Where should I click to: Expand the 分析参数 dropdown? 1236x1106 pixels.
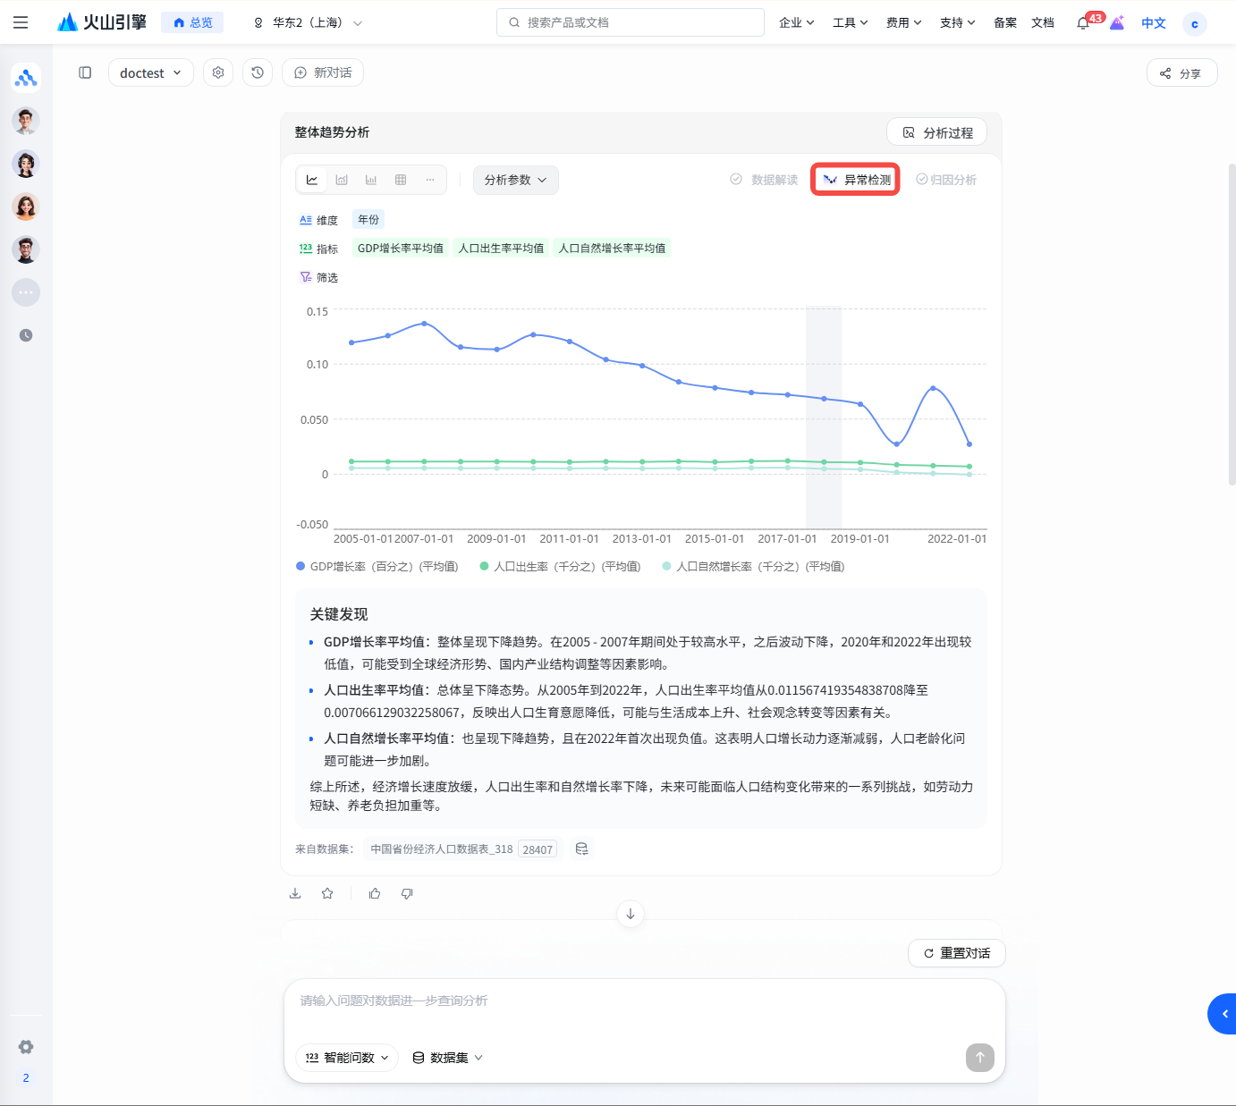point(516,180)
